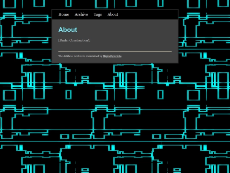Open the Tags menu item
Image resolution: width=230 pixels, height=173 pixels.
(x=98, y=15)
